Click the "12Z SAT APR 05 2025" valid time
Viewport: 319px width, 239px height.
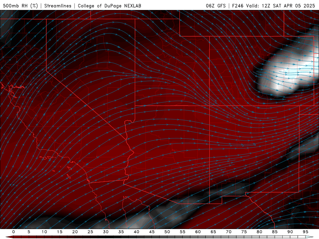288,6
